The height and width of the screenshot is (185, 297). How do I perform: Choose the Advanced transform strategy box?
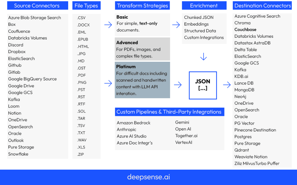[142, 49]
